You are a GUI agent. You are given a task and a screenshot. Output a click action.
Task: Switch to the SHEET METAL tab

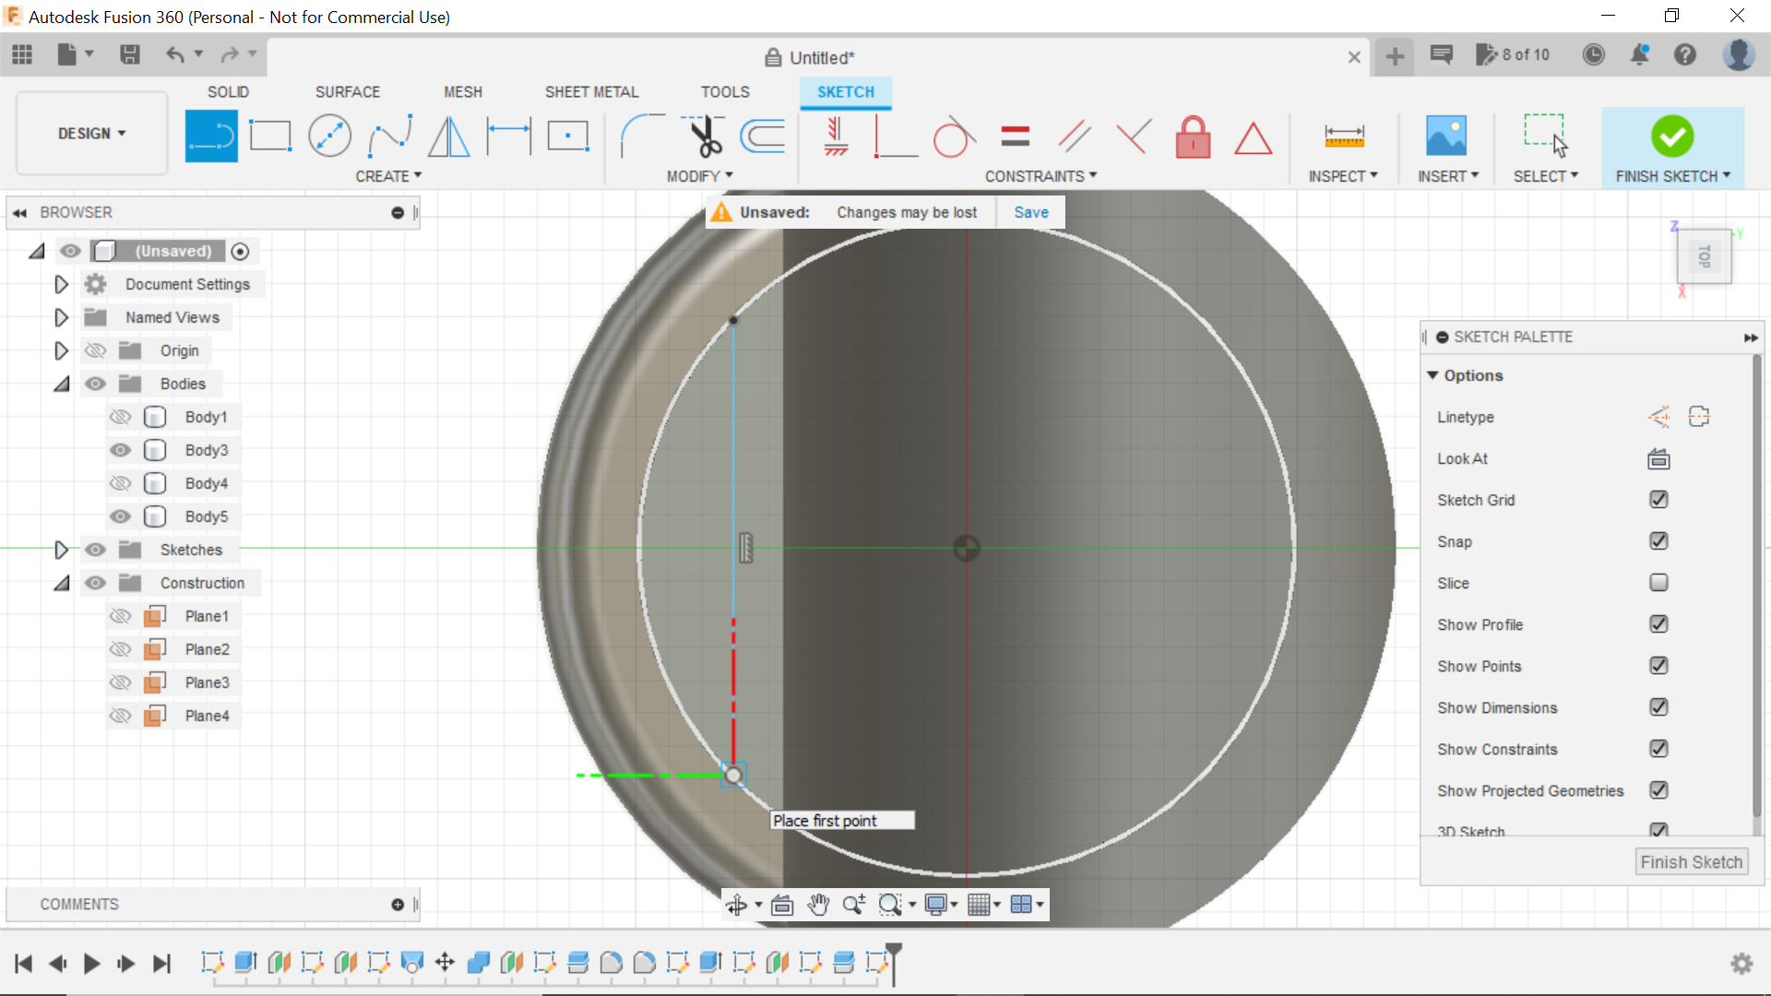coord(591,91)
